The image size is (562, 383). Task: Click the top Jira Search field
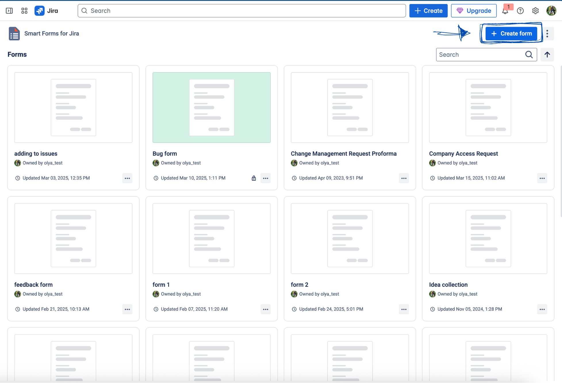point(242,11)
